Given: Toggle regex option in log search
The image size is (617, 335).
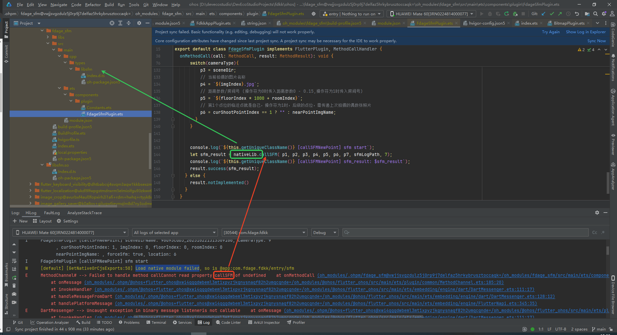Looking at the screenshot, I should click(603, 232).
